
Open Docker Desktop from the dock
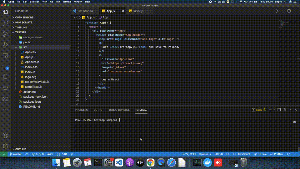point(207,162)
